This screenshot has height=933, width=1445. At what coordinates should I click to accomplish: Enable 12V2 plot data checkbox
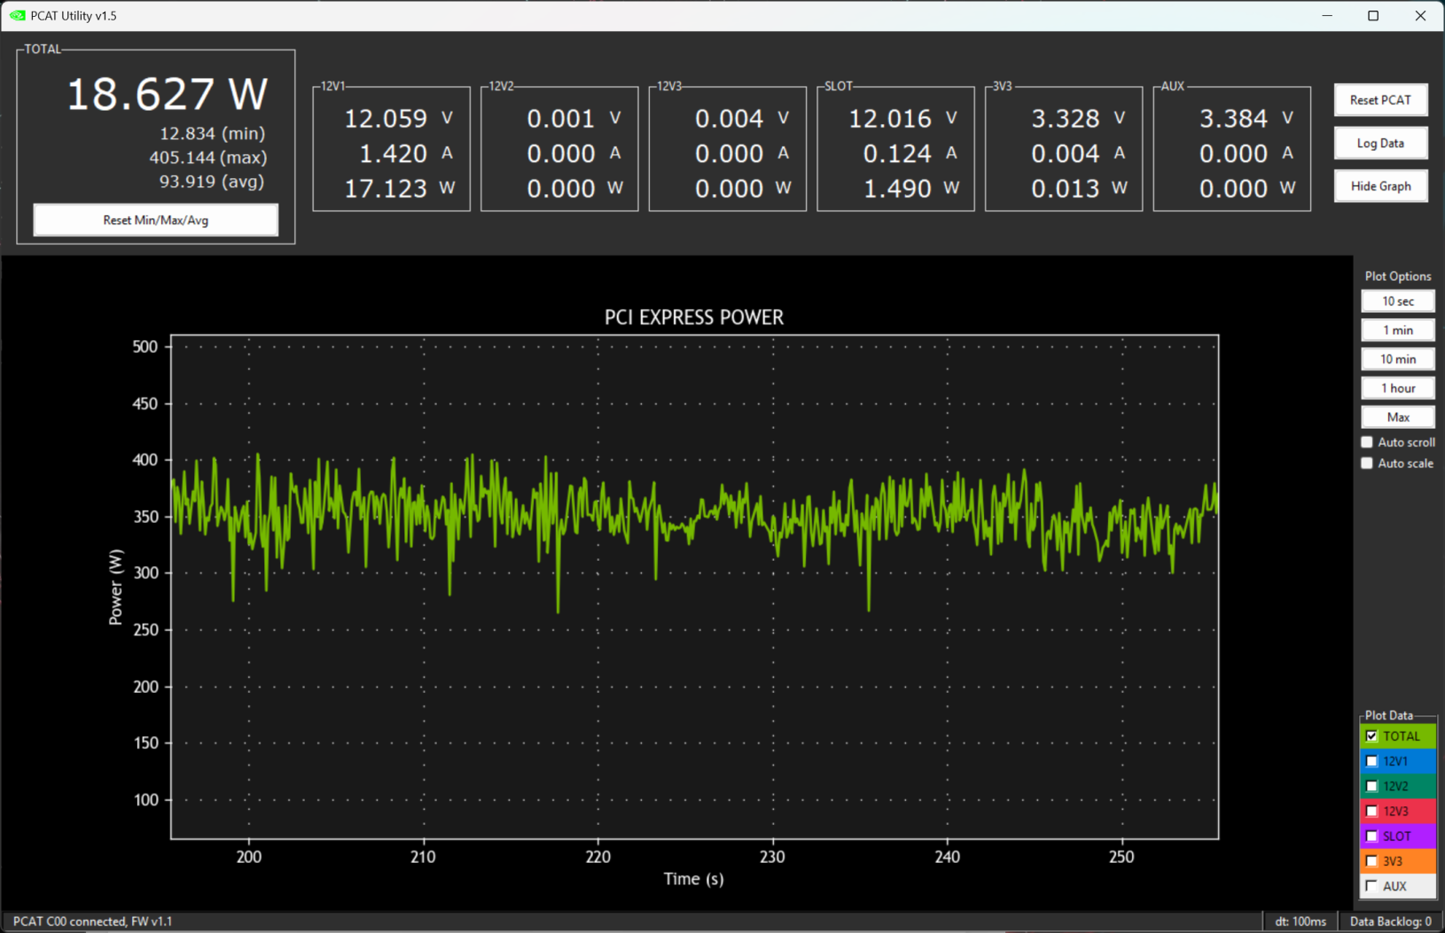tap(1371, 786)
